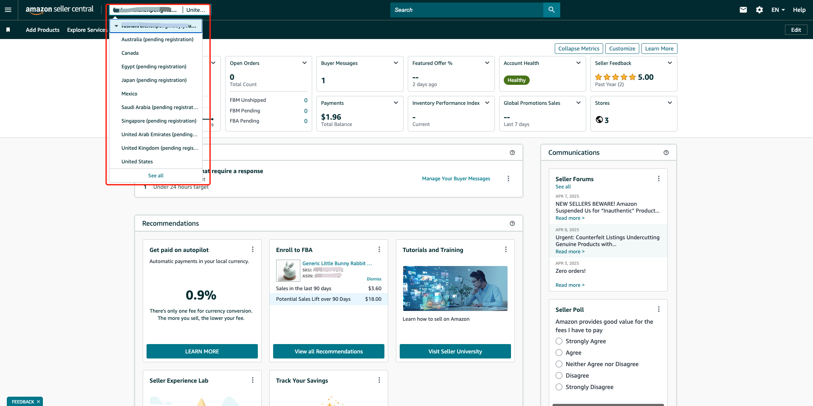Viewport: 813px width, 406px height.
Task: Expand the Open Orders metric card
Action: (x=305, y=63)
